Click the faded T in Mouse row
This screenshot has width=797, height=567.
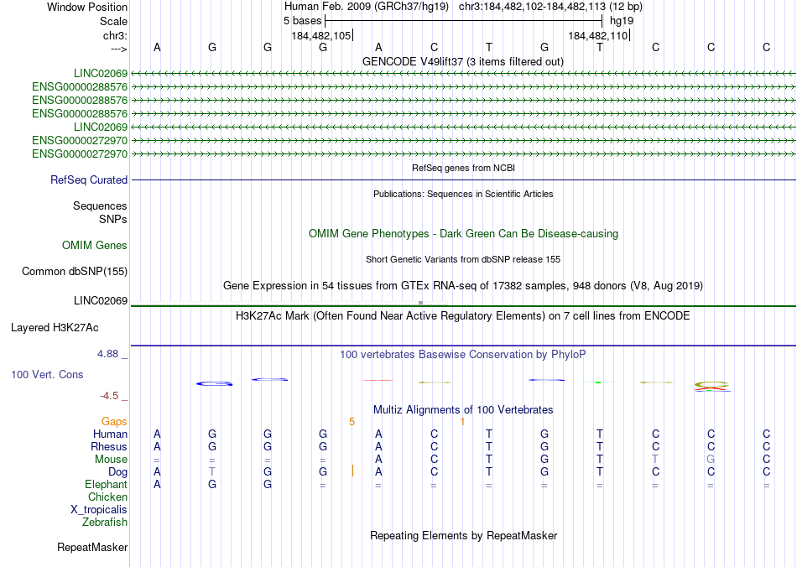click(655, 460)
